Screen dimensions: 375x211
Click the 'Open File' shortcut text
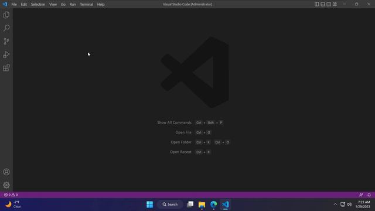183,132
